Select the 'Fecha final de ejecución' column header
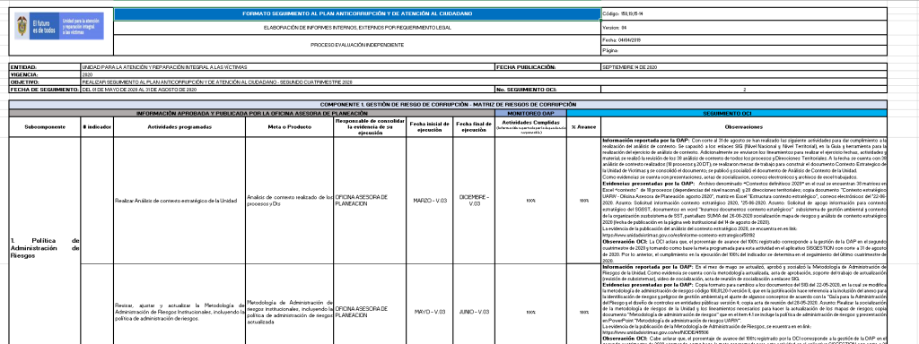The width and height of the screenshot is (919, 344). point(474,127)
